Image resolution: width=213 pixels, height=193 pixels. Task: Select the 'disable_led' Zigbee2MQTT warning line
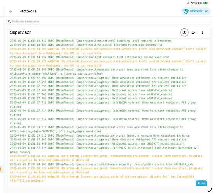click(x=102, y=179)
